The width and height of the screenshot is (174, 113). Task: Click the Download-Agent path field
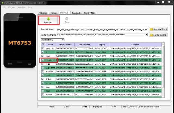(102, 30)
